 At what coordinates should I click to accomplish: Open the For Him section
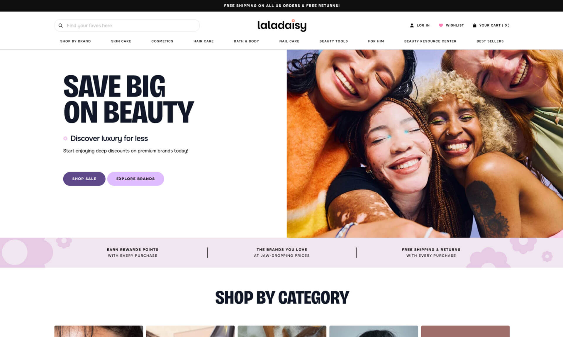coord(376,41)
